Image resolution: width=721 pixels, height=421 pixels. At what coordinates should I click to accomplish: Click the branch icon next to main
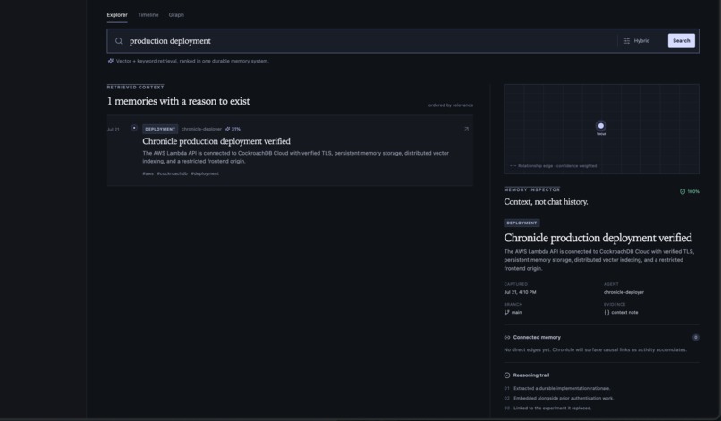(506, 313)
